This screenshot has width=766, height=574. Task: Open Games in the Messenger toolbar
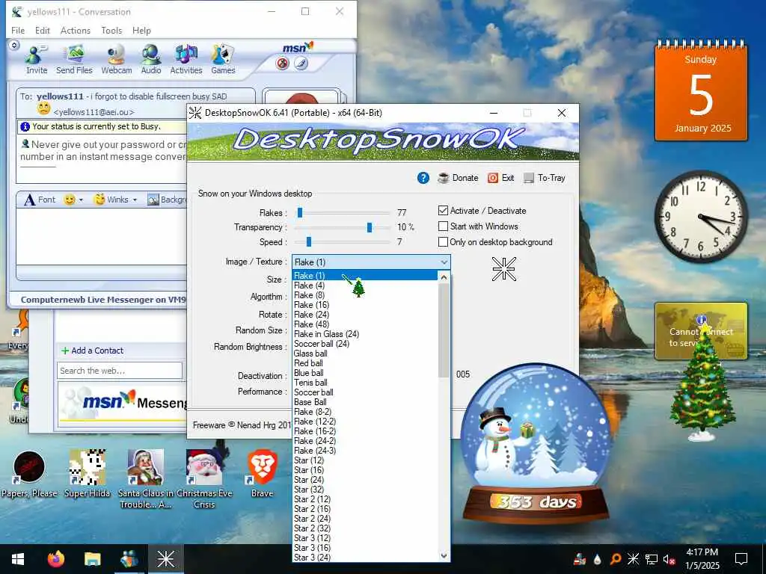click(x=223, y=60)
